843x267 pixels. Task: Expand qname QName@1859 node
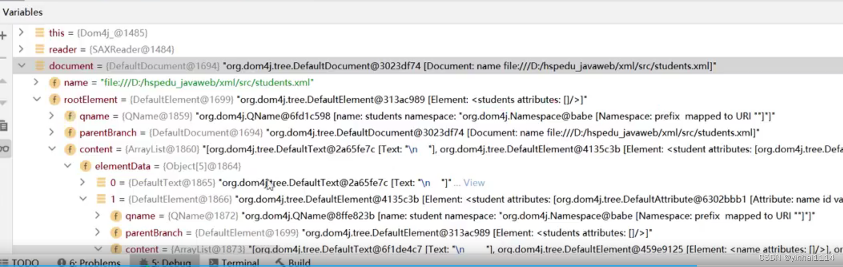[x=52, y=116]
